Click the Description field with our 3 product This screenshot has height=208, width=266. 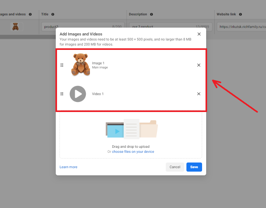click(171, 27)
